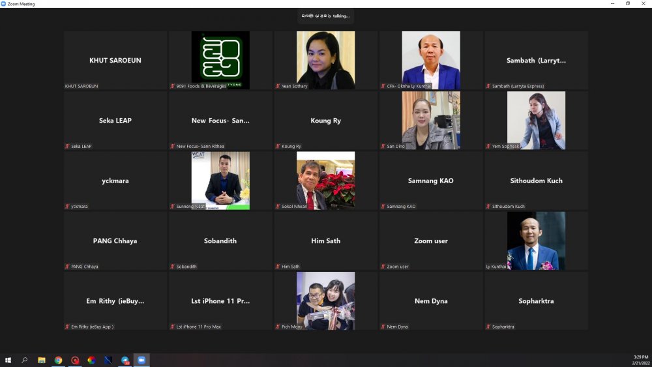Screen dimensions: 652x367
Task: Click muted microphone icon beside Yean Sothary
Action: point(278,86)
